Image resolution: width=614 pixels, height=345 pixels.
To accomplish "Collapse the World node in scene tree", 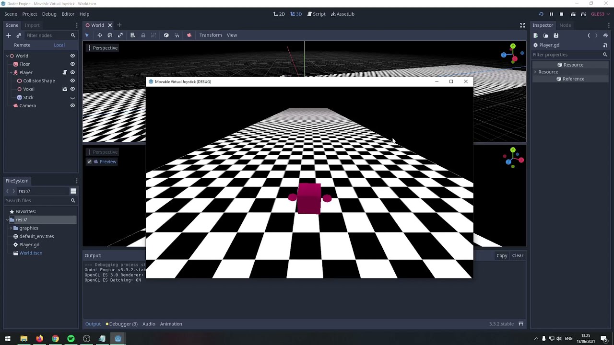I will coord(7,56).
